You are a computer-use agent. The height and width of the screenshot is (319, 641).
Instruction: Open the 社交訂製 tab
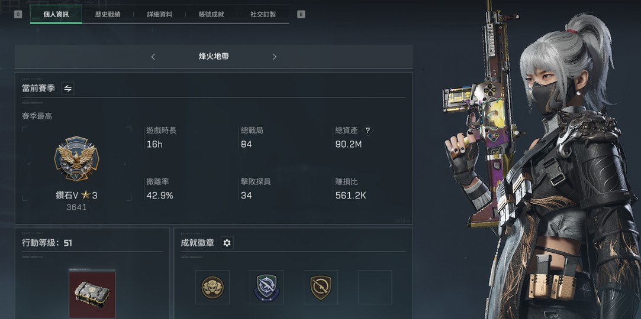pyautogui.click(x=263, y=14)
